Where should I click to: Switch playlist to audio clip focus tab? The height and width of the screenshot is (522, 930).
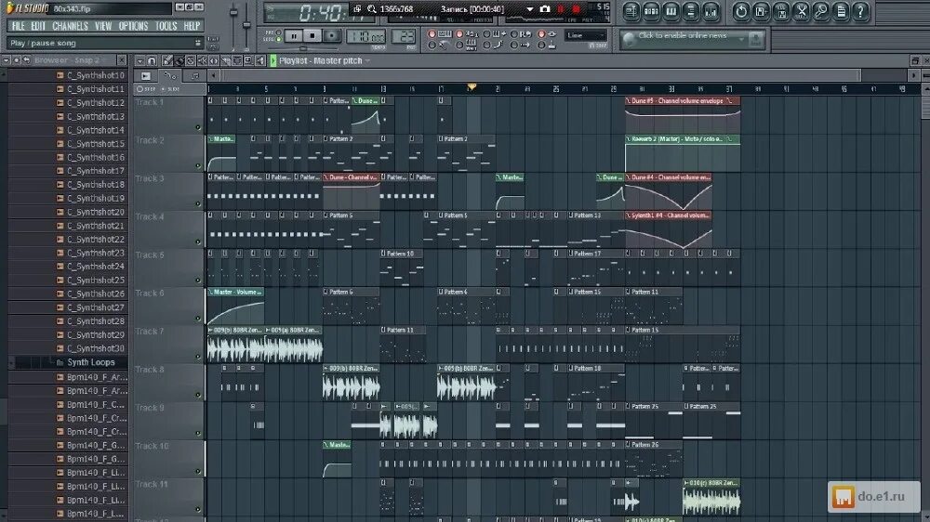(x=146, y=76)
